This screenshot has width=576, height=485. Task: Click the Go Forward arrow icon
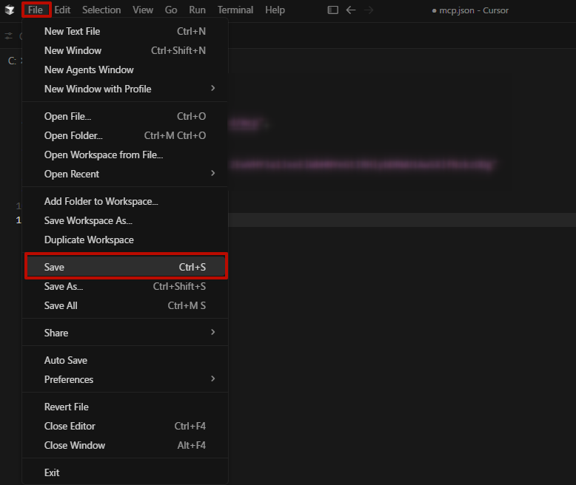pyautogui.click(x=369, y=10)
